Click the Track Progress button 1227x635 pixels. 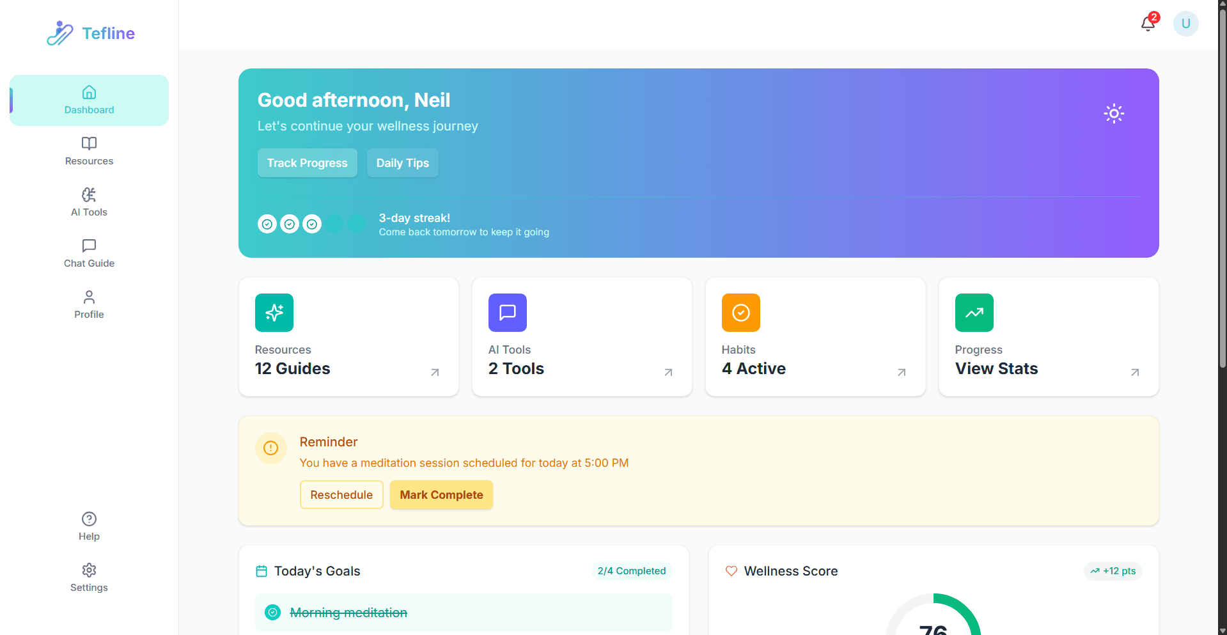tap(307, 163)
